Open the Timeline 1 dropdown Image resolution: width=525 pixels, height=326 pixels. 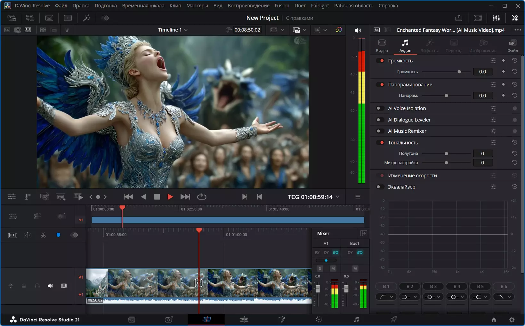point(173,30)
